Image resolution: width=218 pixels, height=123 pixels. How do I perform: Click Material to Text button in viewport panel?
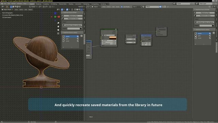(72, 16)
